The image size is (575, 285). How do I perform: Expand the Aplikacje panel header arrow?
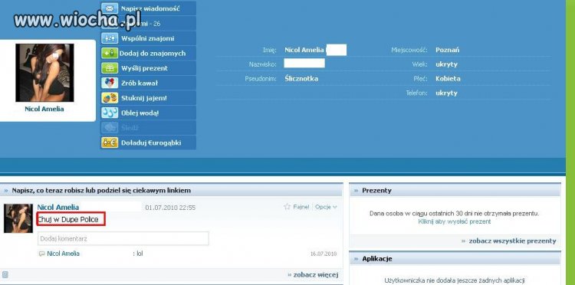356,259
